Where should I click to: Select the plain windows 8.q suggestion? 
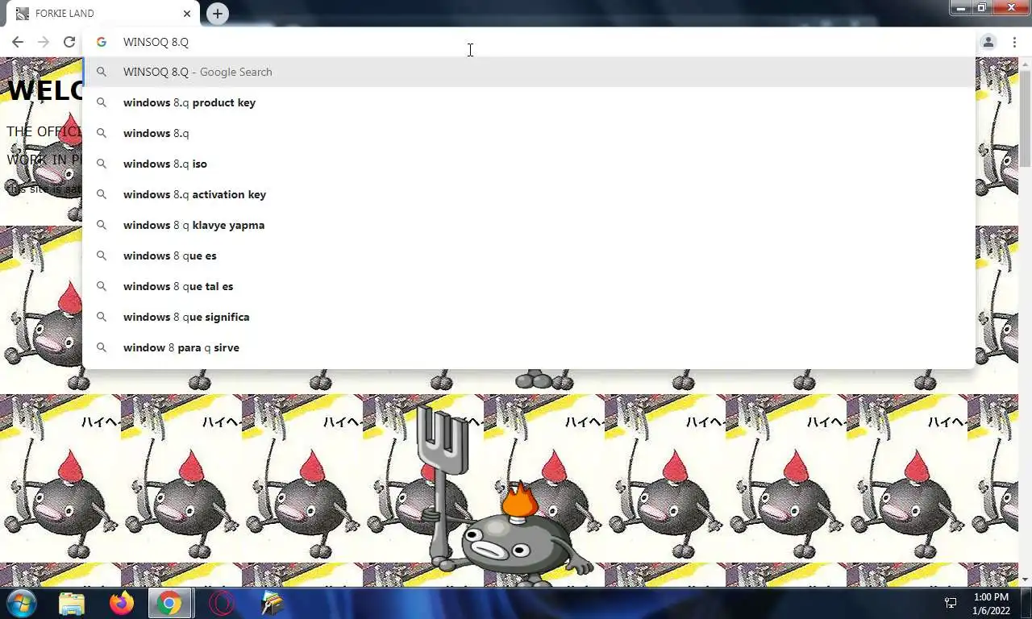(529, 133)
